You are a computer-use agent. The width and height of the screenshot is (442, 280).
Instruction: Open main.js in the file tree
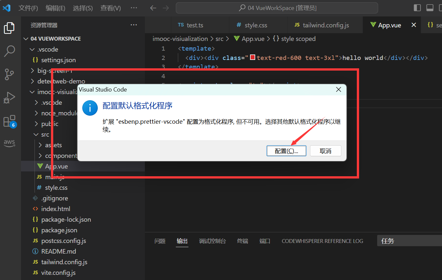click(x=83, y=177)
